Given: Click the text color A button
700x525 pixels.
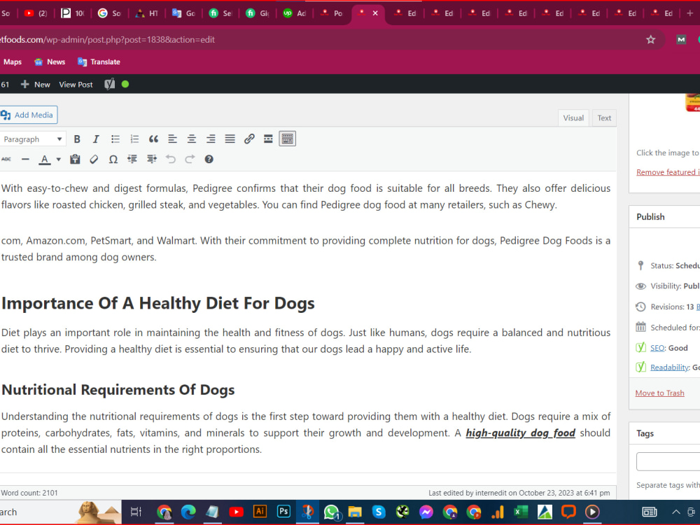Looking at the screenshot, I should pyautogui.click(x=45, y=160).
